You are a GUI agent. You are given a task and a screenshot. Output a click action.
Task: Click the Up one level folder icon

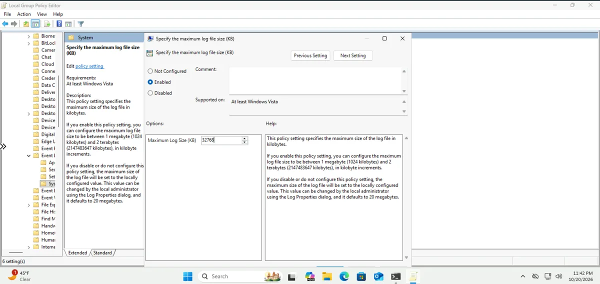tap(26, 23)
